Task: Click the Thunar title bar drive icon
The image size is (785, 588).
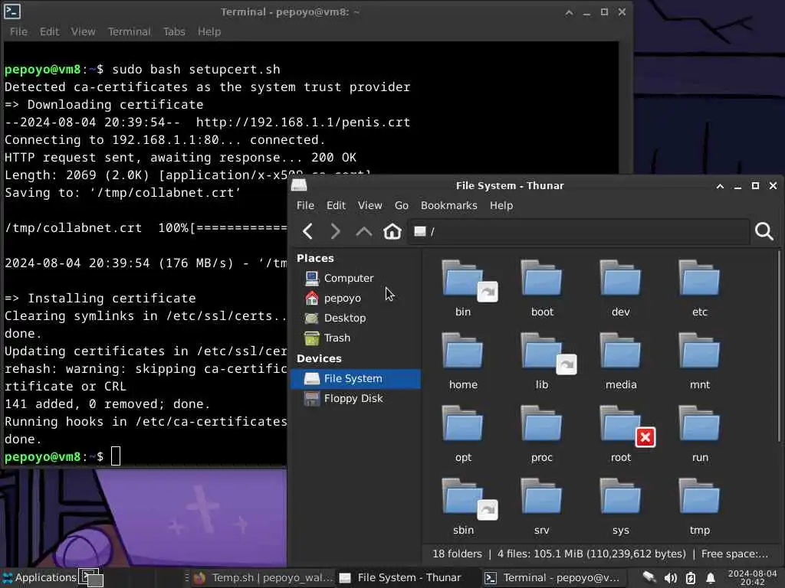Action: [x=299, y=185]
